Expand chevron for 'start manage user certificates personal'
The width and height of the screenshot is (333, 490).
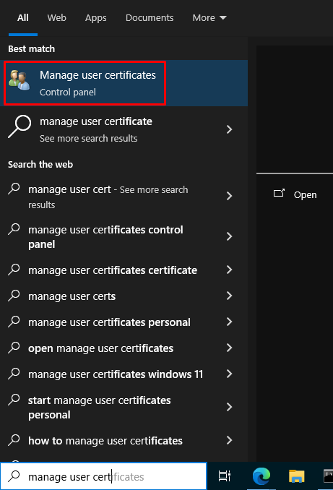pyautogui.click(x=229, y=407)
